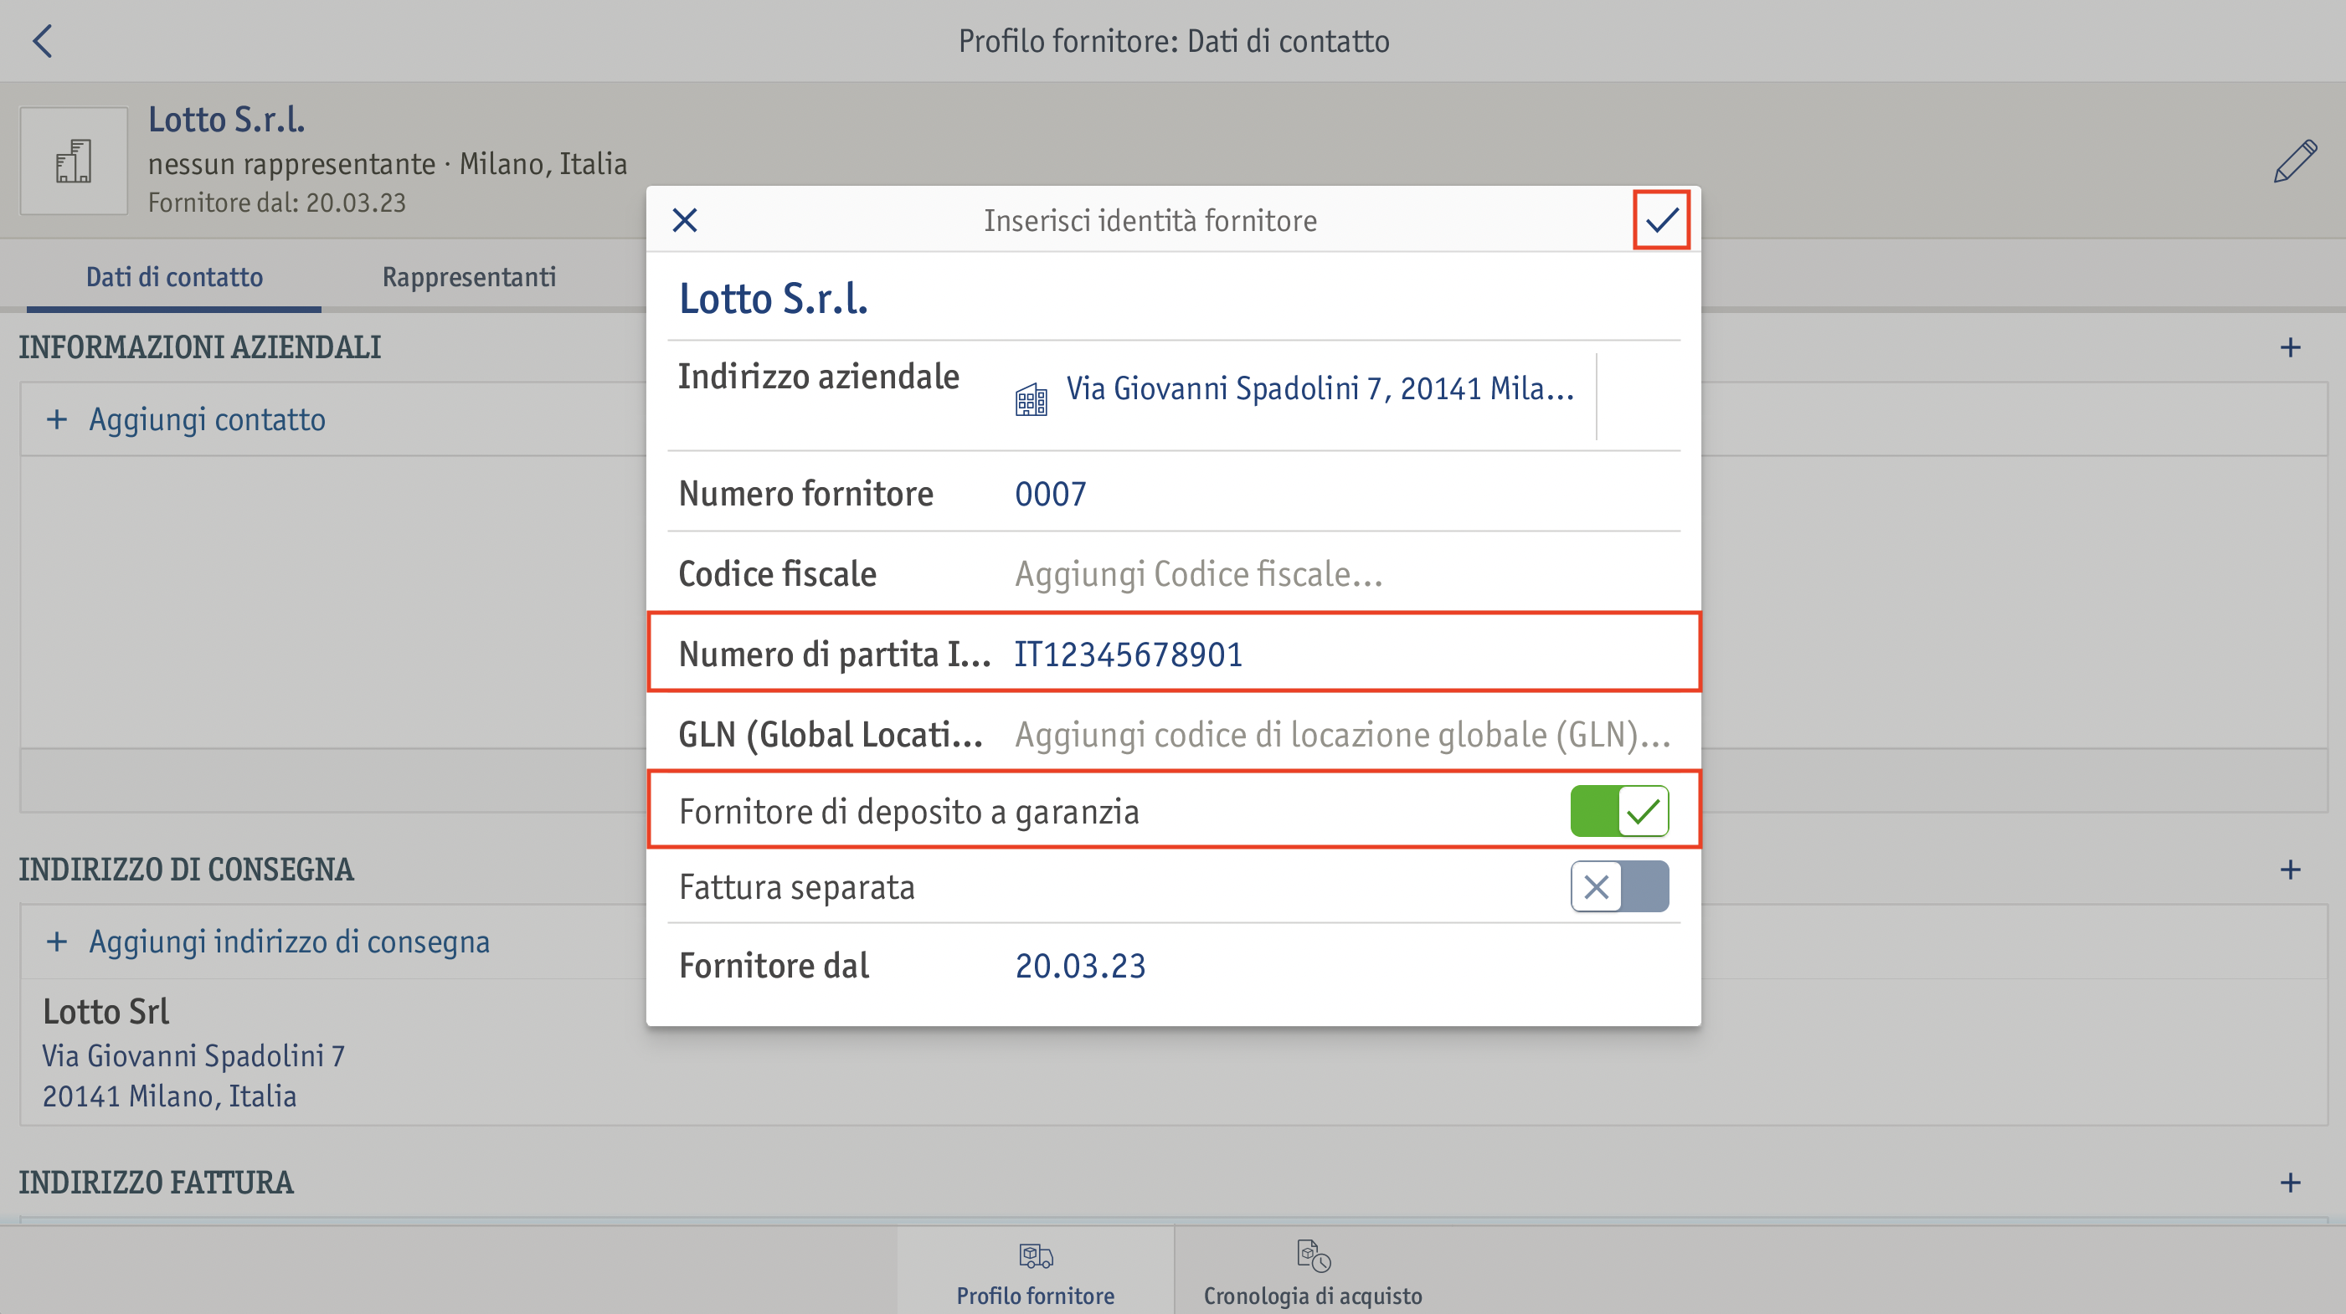Confirm supplier identity with the checkmark
Image resolution: width=2346 pixels, height=1314 pixels.
(1661, 219)
